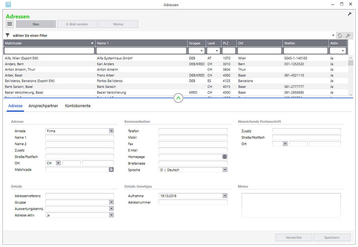Image resolution: width=358 pixels, height=247 pixels.
Task: Click the Memo button
Action: [118, 24]
